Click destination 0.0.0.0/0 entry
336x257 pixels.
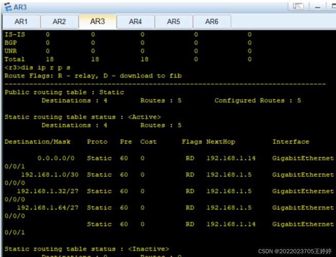click(x=56, y=158)
